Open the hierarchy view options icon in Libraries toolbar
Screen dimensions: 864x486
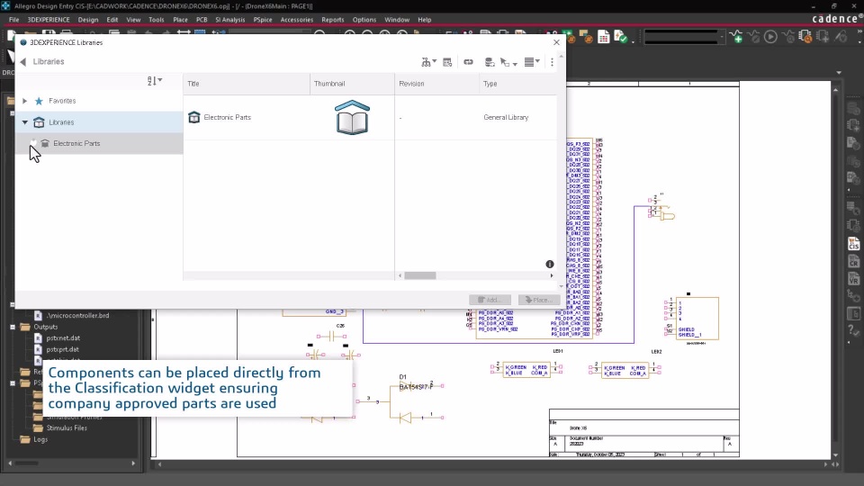[428, 62]
